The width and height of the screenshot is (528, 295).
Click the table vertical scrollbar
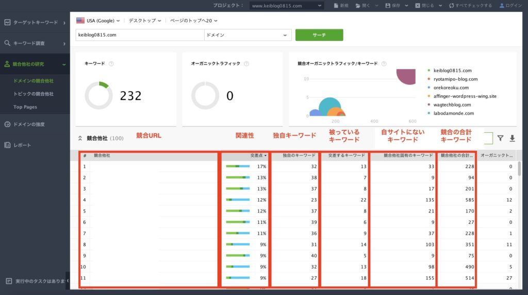tap(519, 169)
